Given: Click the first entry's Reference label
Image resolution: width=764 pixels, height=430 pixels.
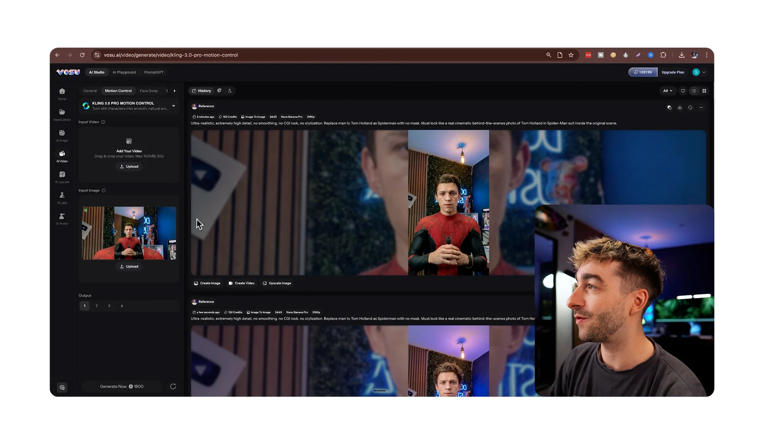Looking at the screenshot, I should tap(206, 106).
